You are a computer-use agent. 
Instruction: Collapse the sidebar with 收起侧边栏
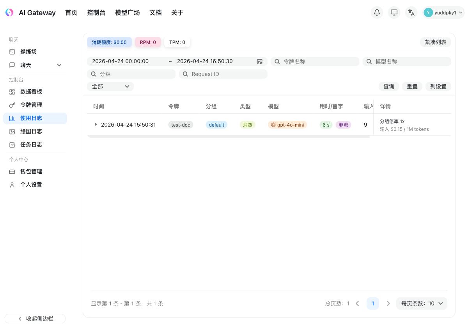pos(35,319)
